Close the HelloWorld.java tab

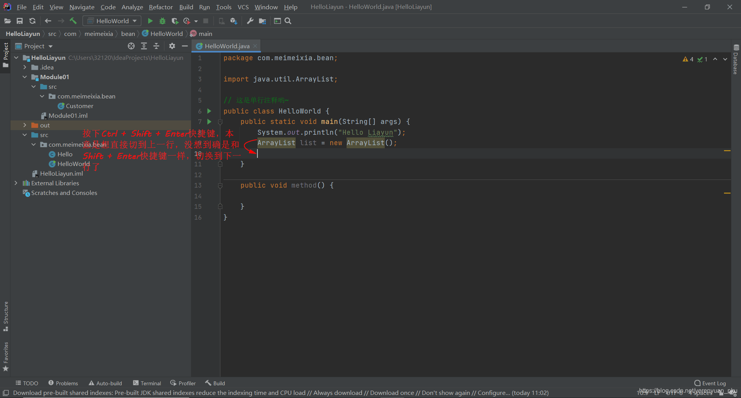pos(255,46)
